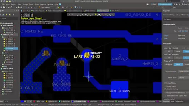Click the Share button in title area
189x106 pixels.
pyautogui.click(x=153, y=4)
